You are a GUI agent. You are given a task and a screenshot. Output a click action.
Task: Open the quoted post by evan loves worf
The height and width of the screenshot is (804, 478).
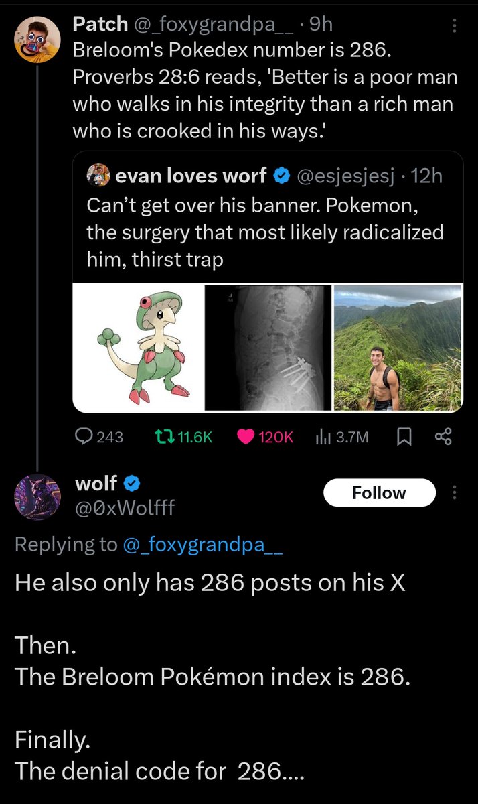click(x=268, y=281)
